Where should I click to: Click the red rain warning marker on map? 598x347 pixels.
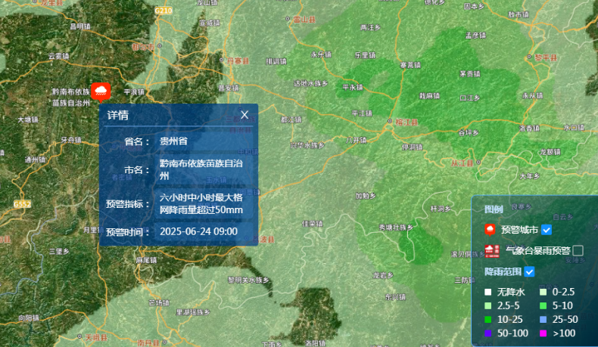pos(100,92)
